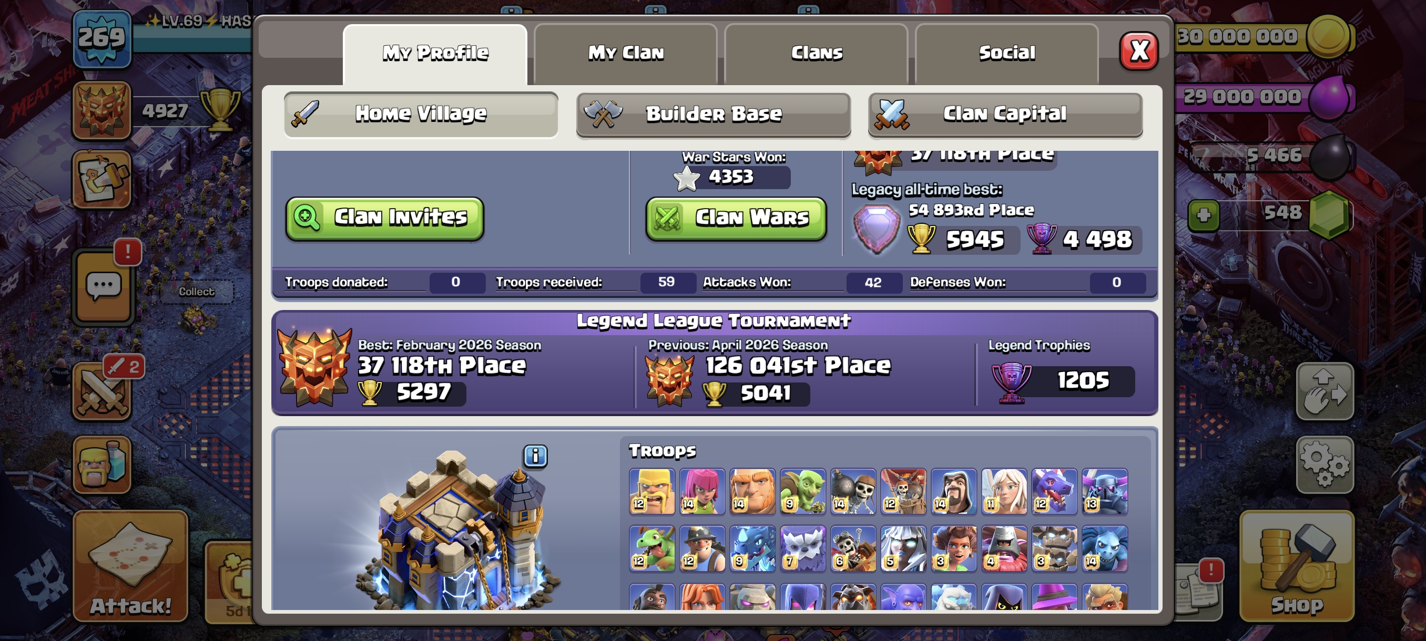Tap the Town Hall info icon
This screenshot has height=641, width=1426.
pyautogui.click(x=535, y=456)
